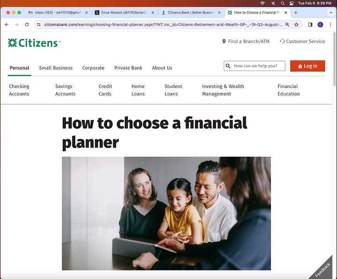Open macOS Control Center in the menu bar
Image resolution: width=337 pixels, height=279 pixels.
pos(292,3)
